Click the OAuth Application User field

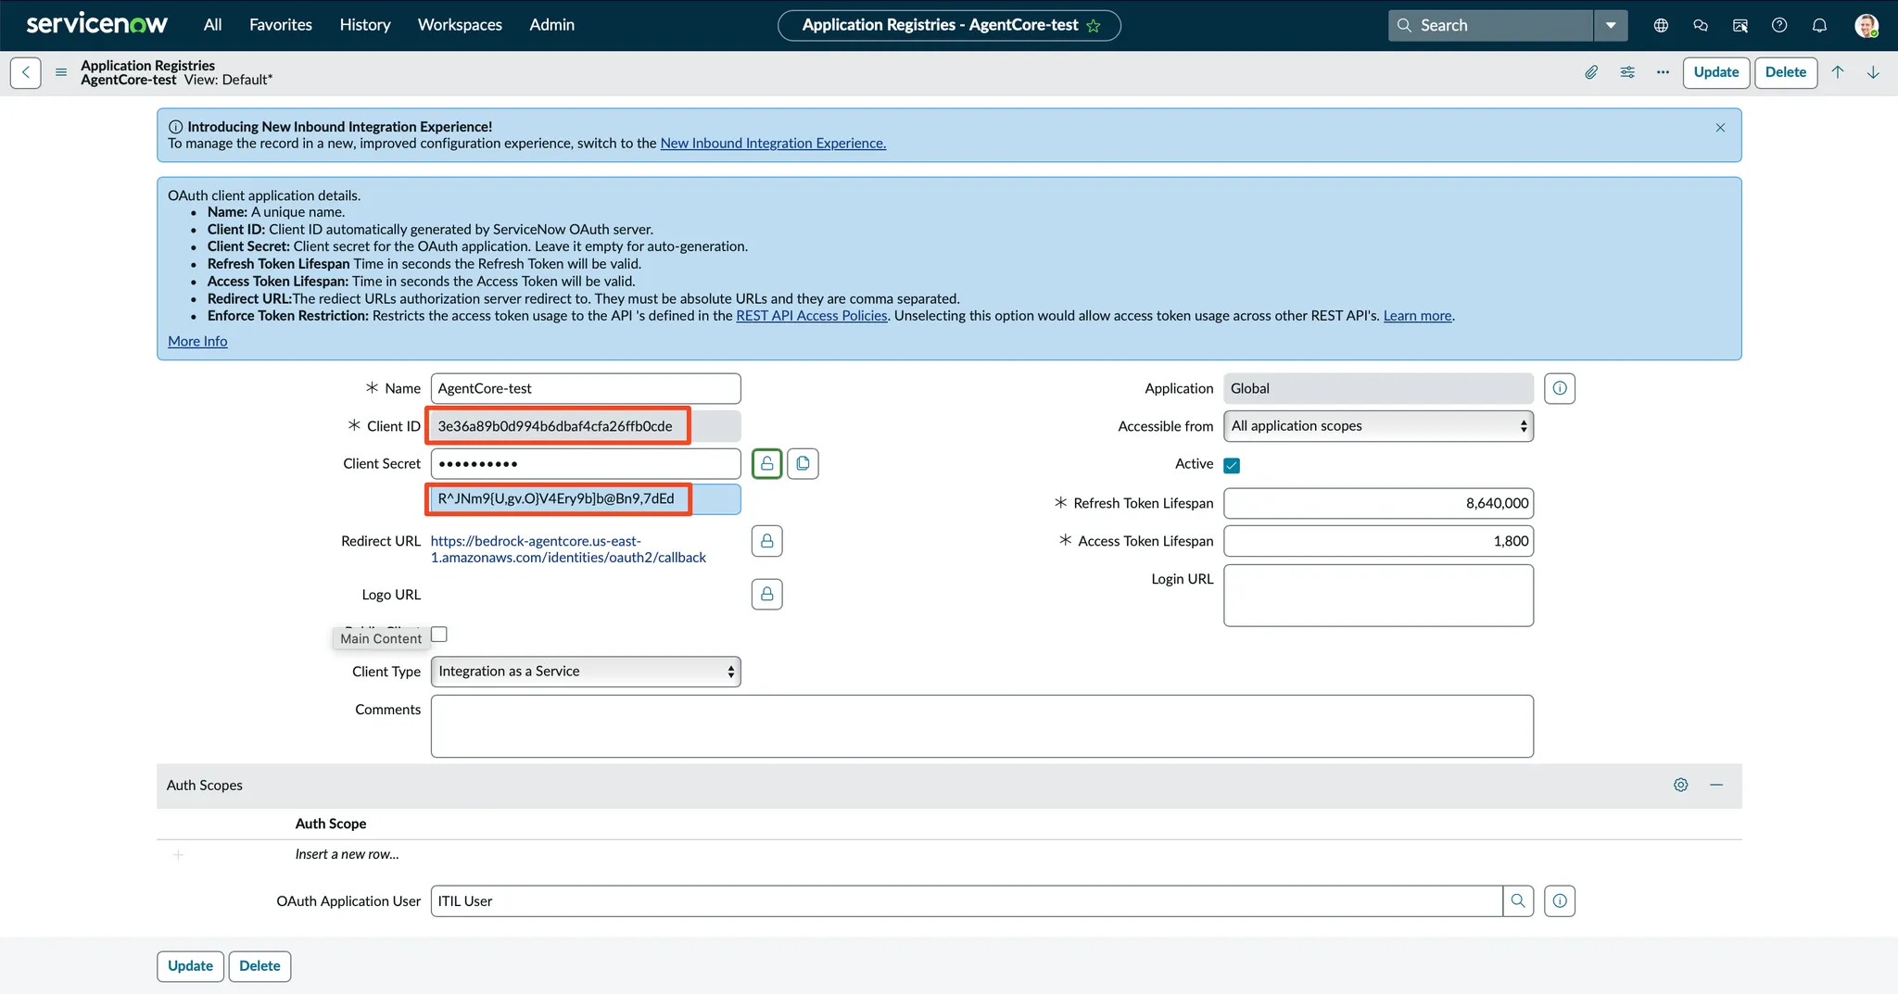967,901
